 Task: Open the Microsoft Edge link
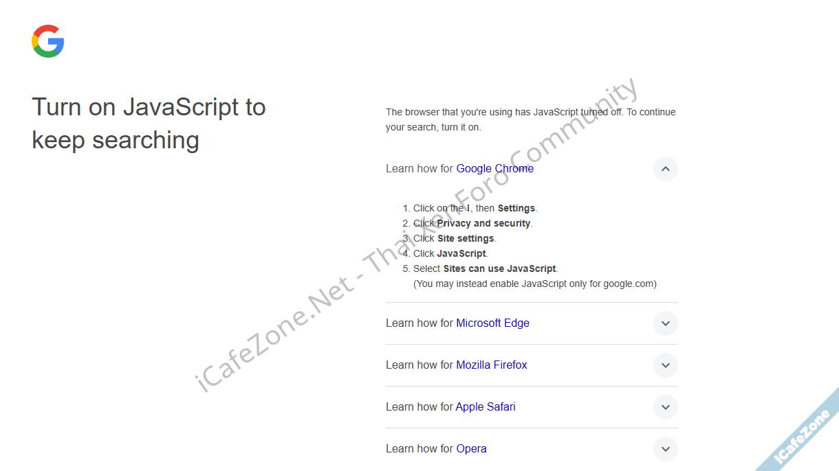[492, 323]
